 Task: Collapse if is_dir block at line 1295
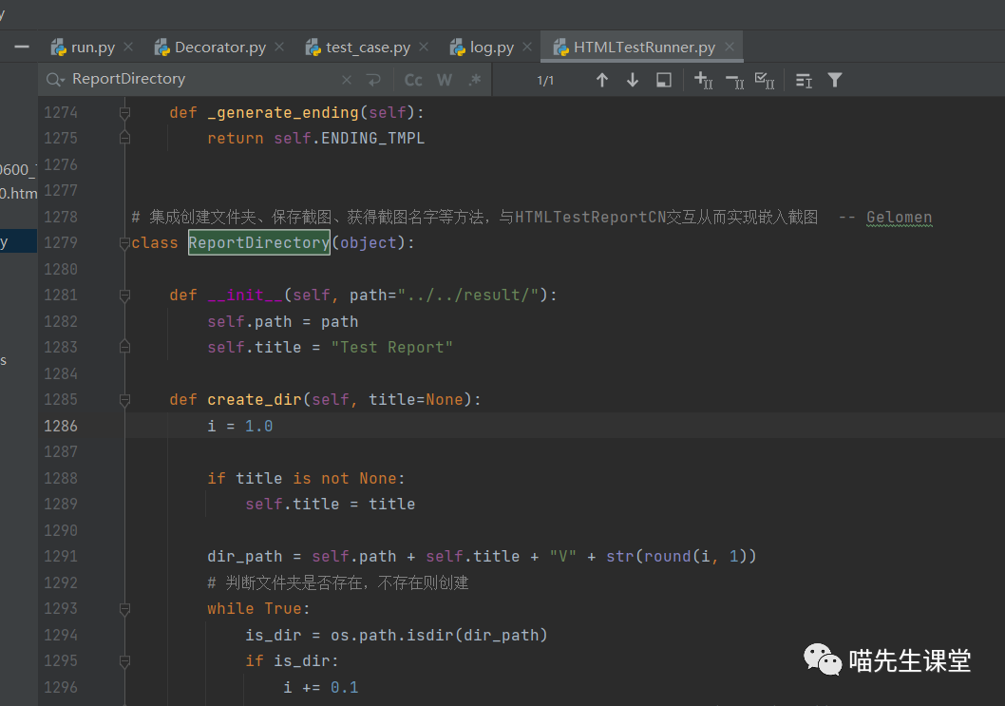[x=125, y=661]
